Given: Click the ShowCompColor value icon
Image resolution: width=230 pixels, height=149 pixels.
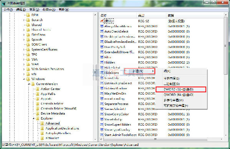Looking at the screenshot, I should click(102, 114).
